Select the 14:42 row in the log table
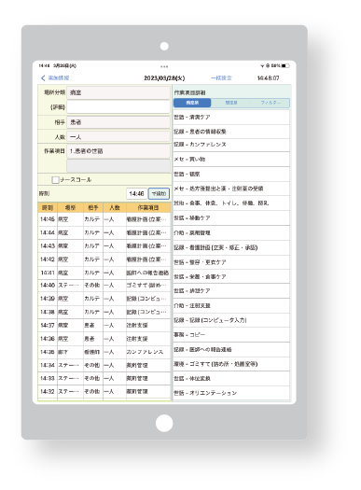This screenshot has width=361, height=490. [x=104, y=259]
